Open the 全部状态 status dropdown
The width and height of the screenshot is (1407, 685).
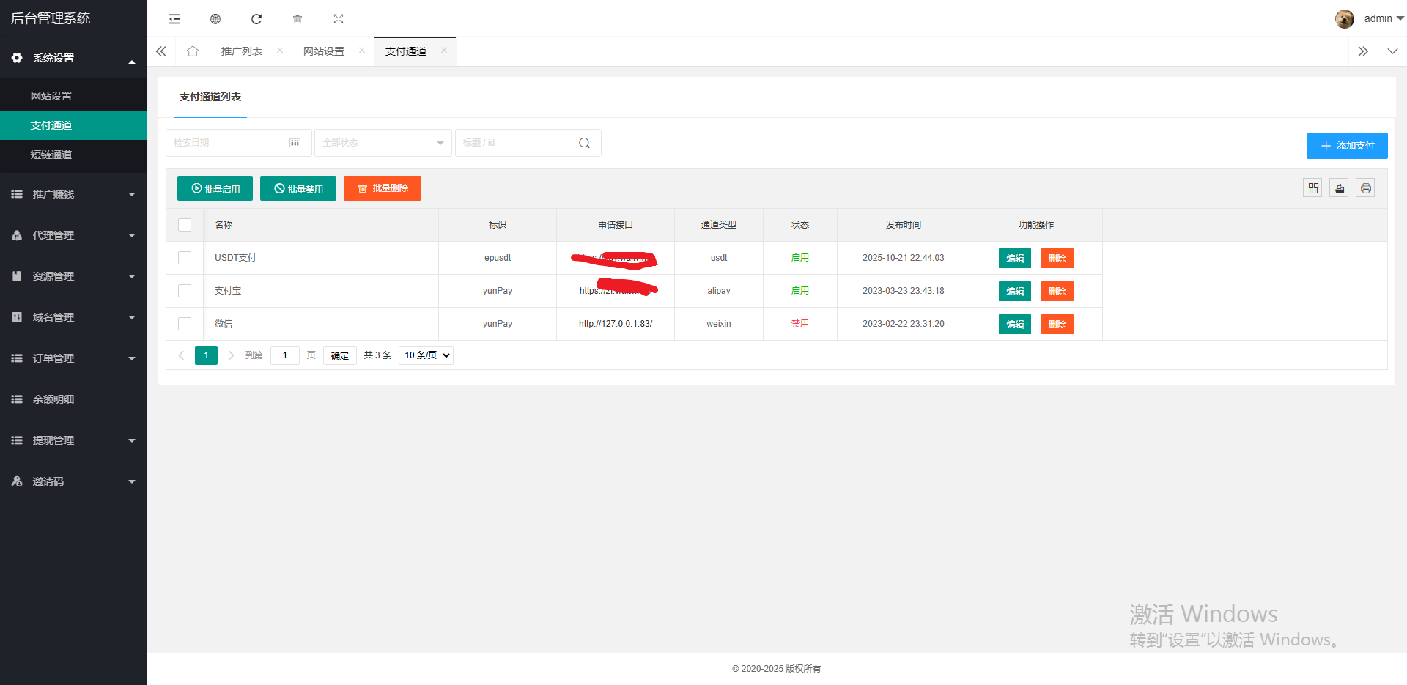(383, 143)
